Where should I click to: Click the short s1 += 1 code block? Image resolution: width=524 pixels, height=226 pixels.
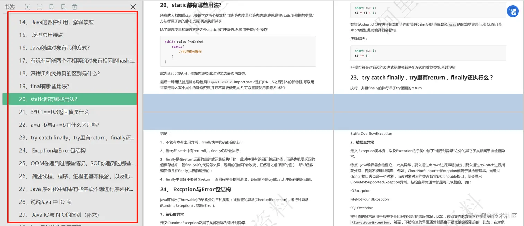(x=428, y=53)
